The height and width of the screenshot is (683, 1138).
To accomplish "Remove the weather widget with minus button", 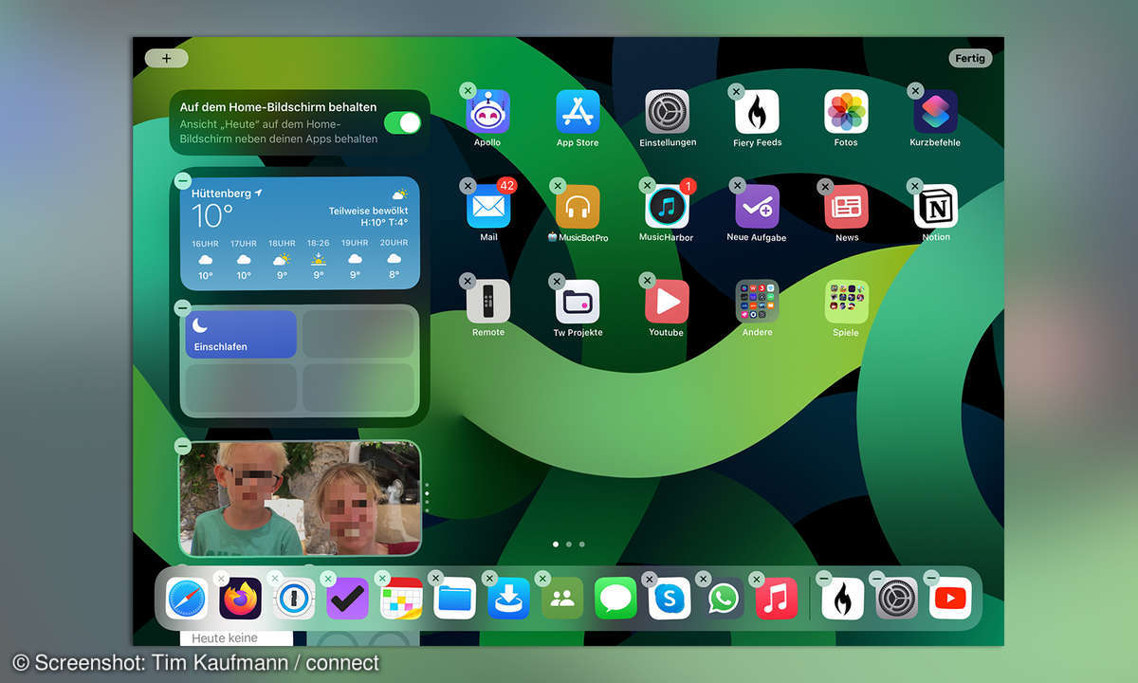I will point(183,181).
